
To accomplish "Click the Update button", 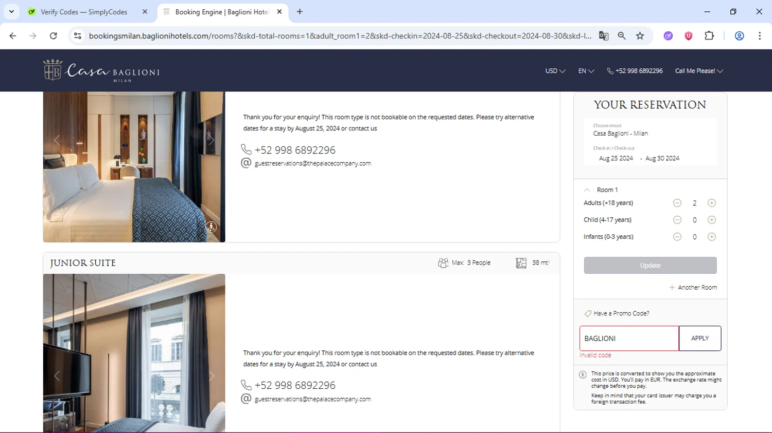I will (x=650, y=265).
